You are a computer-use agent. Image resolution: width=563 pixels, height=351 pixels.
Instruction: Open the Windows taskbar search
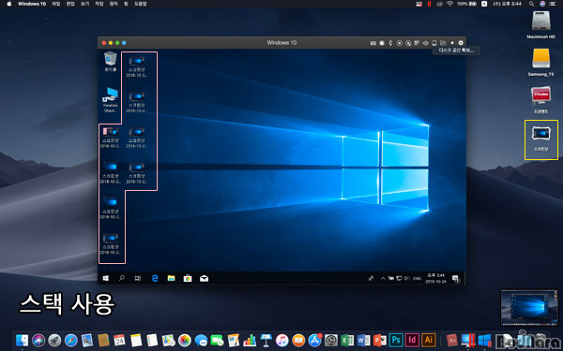122,278
